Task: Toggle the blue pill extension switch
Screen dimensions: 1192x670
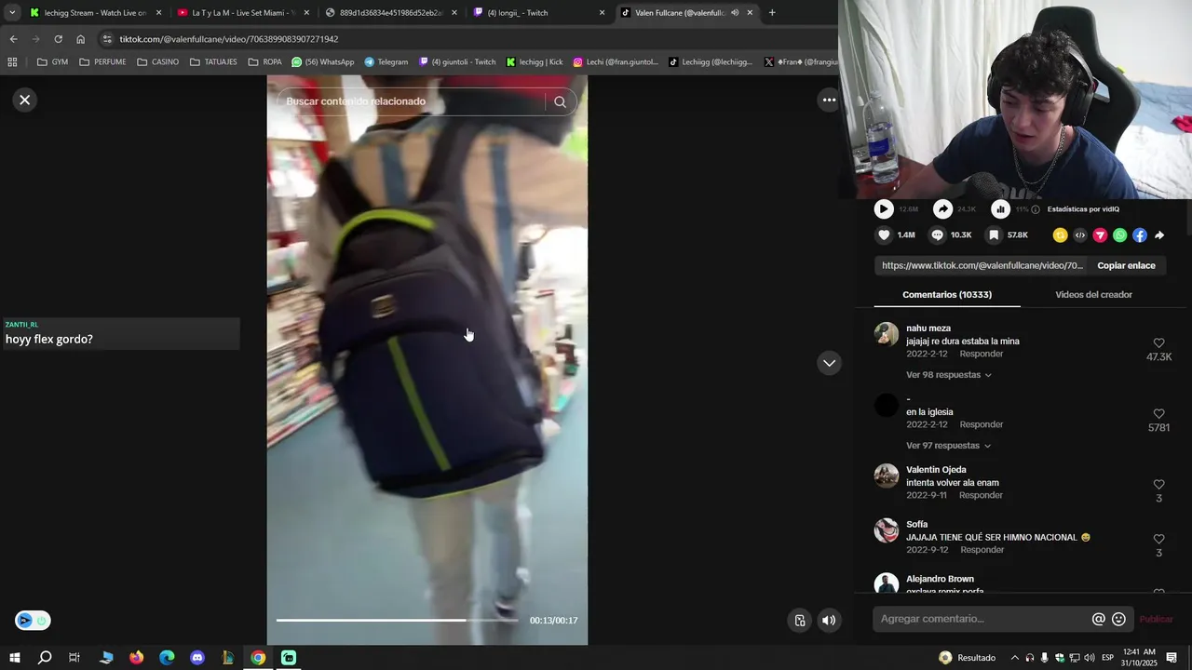Action: tap(33, 620)
